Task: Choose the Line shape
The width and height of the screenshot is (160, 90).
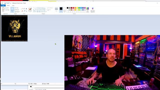Action: (x=34, y=8)
